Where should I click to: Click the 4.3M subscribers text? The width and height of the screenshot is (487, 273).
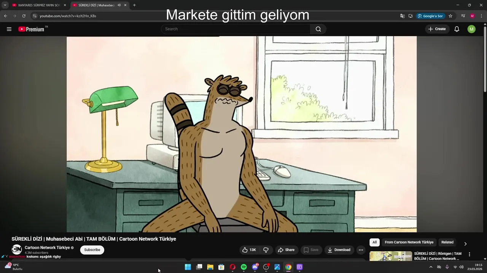point(37,253)
